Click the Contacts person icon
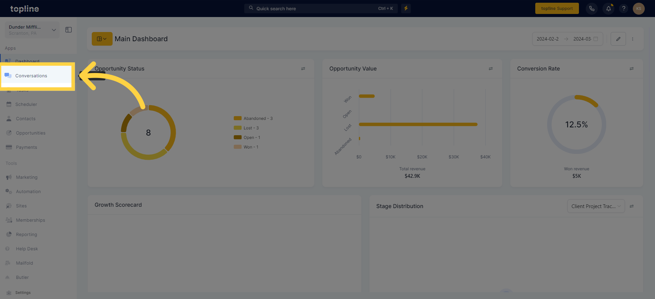This screenshot has height=299, width=655. click(x=9, y=119)
